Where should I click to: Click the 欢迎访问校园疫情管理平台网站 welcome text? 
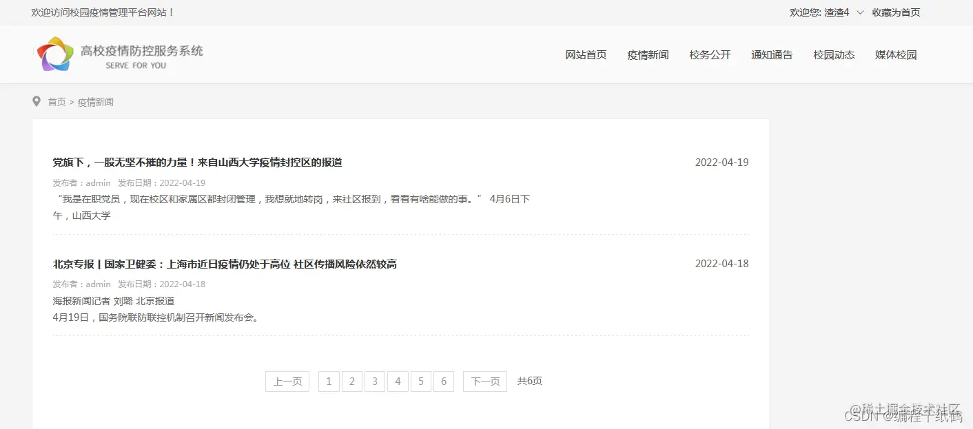(x=103, y=12)
